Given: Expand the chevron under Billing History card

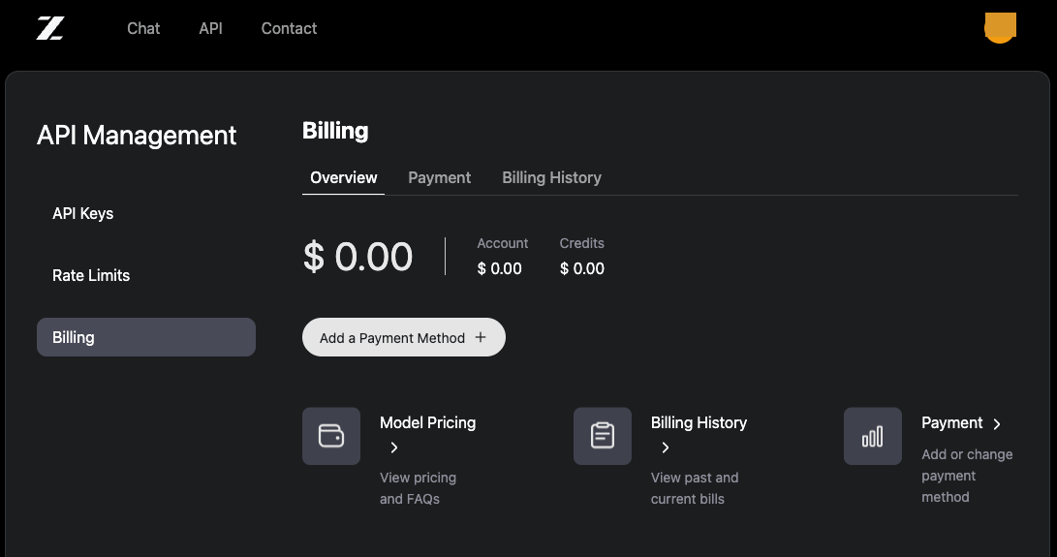Looking at the screenshot, I should click(666, 448).
